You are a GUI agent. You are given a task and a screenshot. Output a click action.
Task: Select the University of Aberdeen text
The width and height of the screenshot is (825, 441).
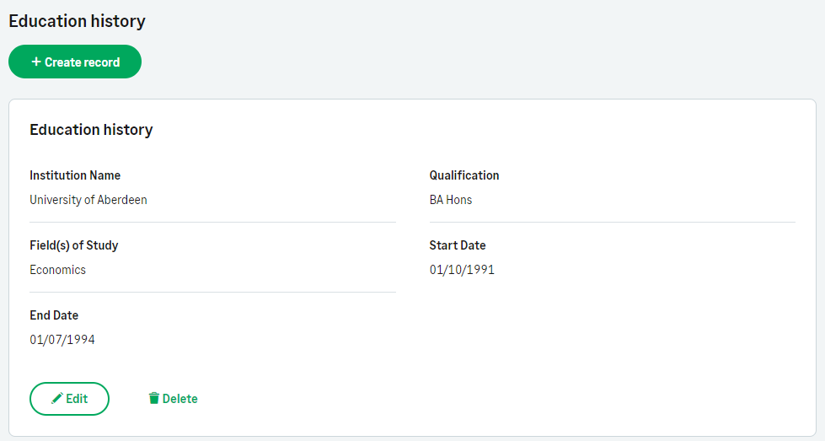[88, 200]
